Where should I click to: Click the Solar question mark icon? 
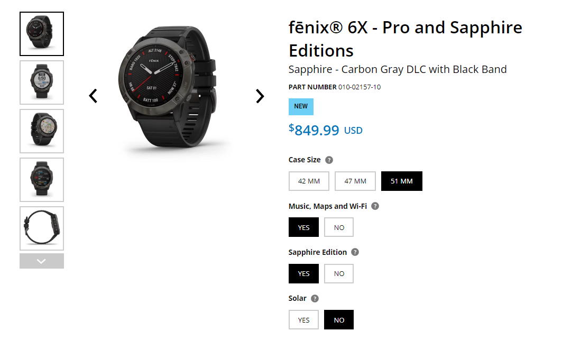click(315, 298)
